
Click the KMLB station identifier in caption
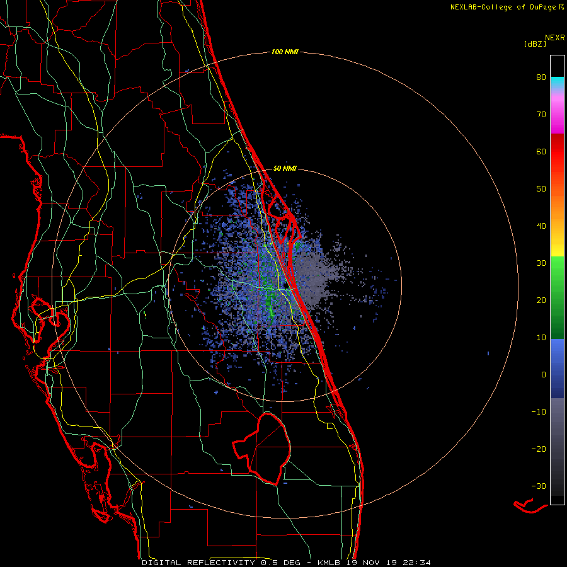(x=329, y=563)
